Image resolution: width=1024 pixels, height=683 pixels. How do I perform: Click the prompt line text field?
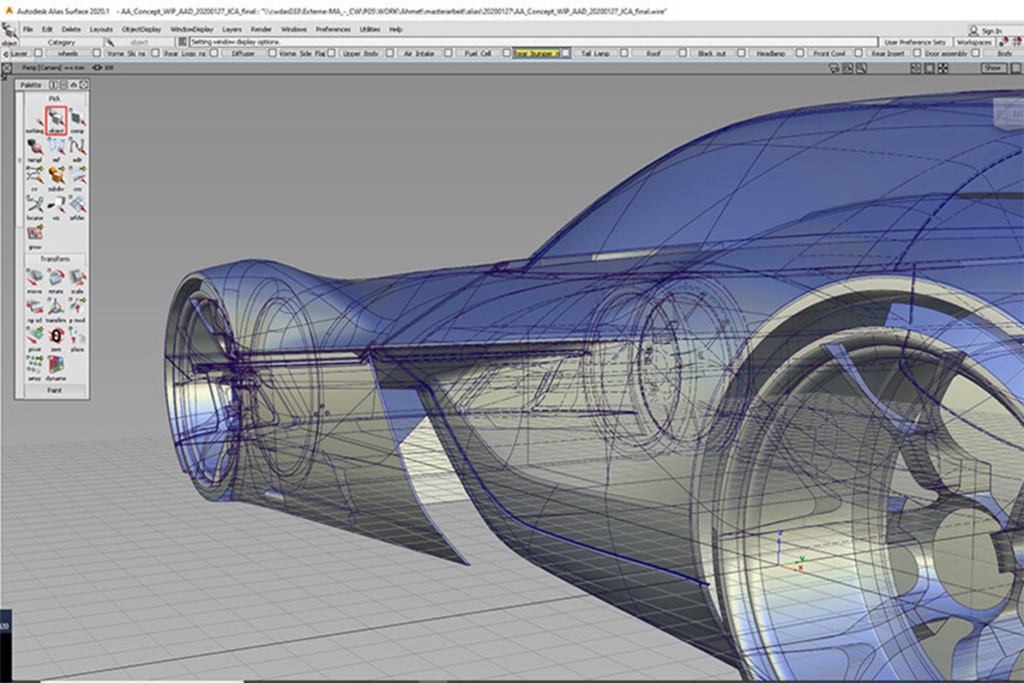click(x=533, y=42)
